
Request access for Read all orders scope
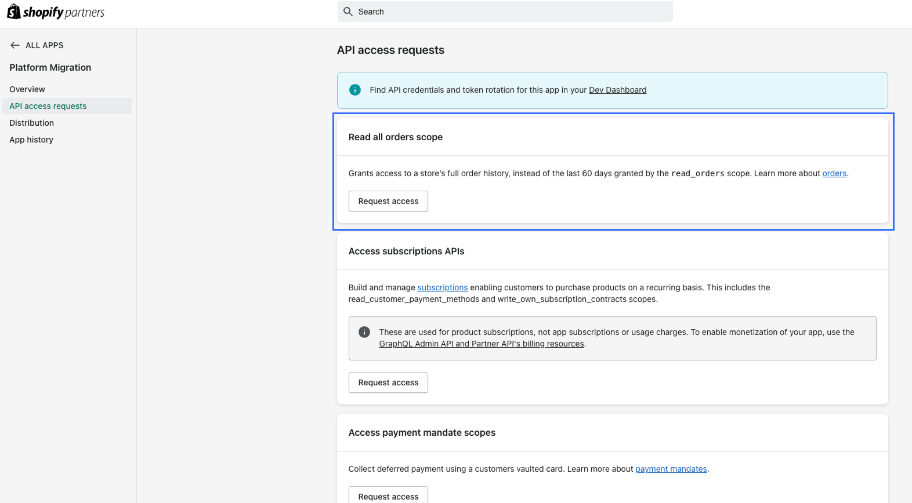[388, 201]
